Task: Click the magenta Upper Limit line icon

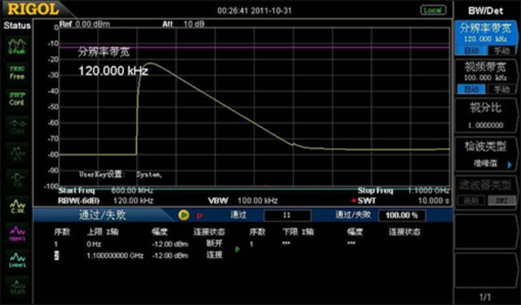Action: [17, 233]
